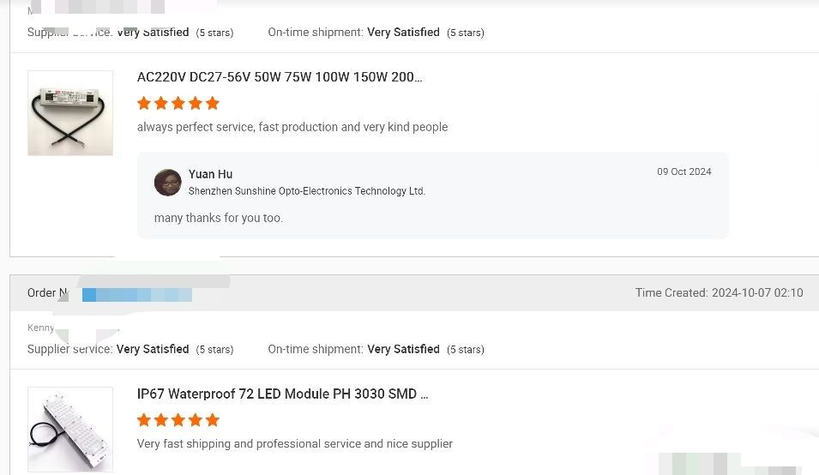
Task: Open IP67 Waterproof 72 LED Module title
Action: [282, 394]
